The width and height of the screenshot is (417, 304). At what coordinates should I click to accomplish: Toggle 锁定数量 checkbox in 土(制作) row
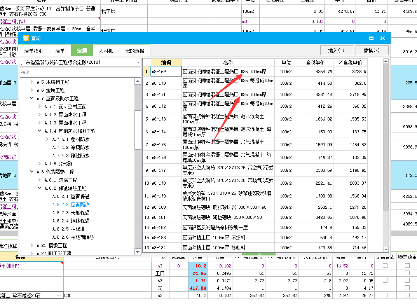tap(407, 266)
